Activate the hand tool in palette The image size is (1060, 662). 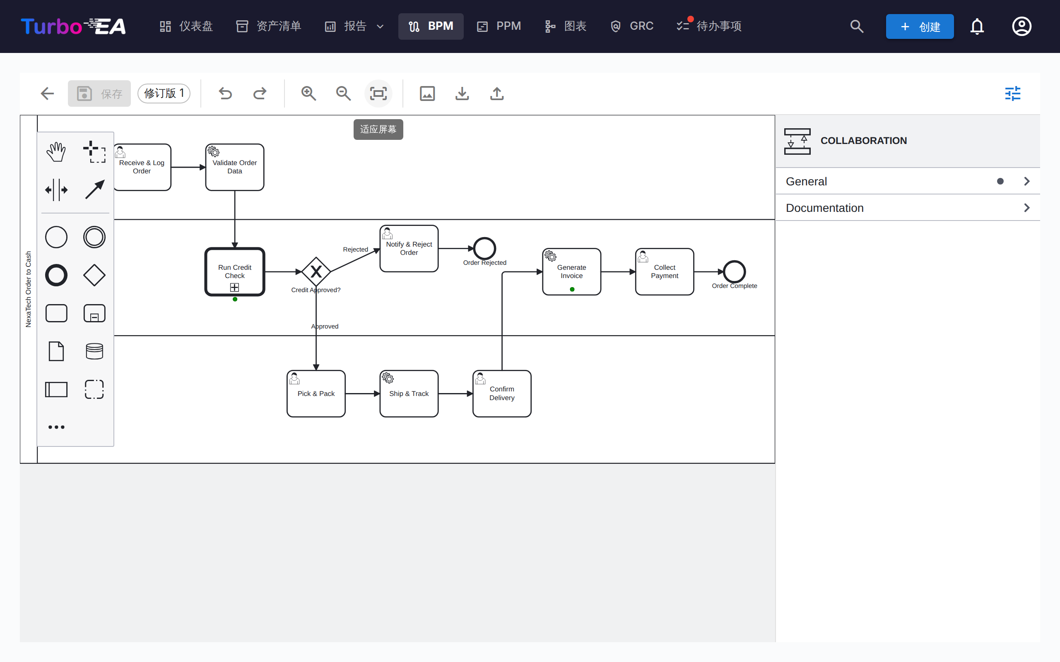(56, 152)
